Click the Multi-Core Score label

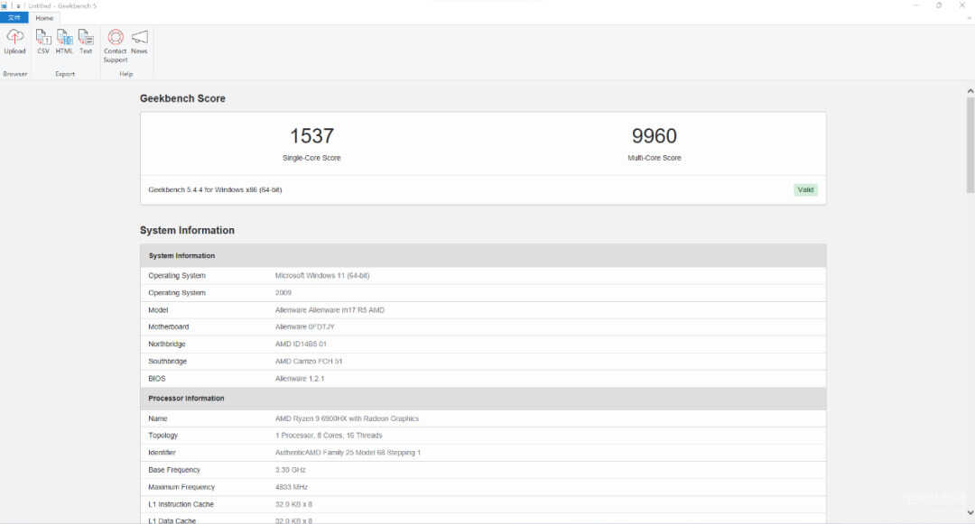(x=655, y=159)
